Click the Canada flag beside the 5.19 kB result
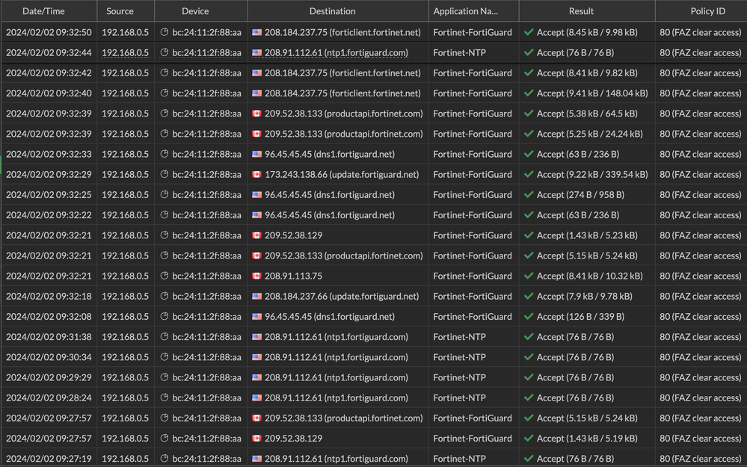Viewport: 747px width, 467px height. (x=256, y=439)
